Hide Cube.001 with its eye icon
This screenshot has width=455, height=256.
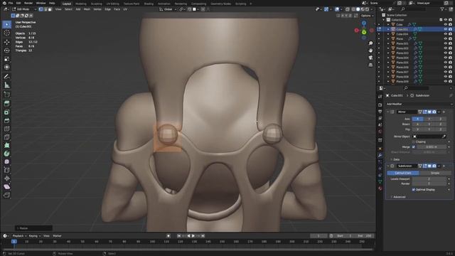coord(446,29)
